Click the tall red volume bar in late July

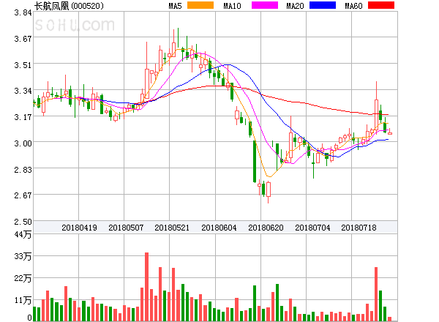tap(376, 294)
